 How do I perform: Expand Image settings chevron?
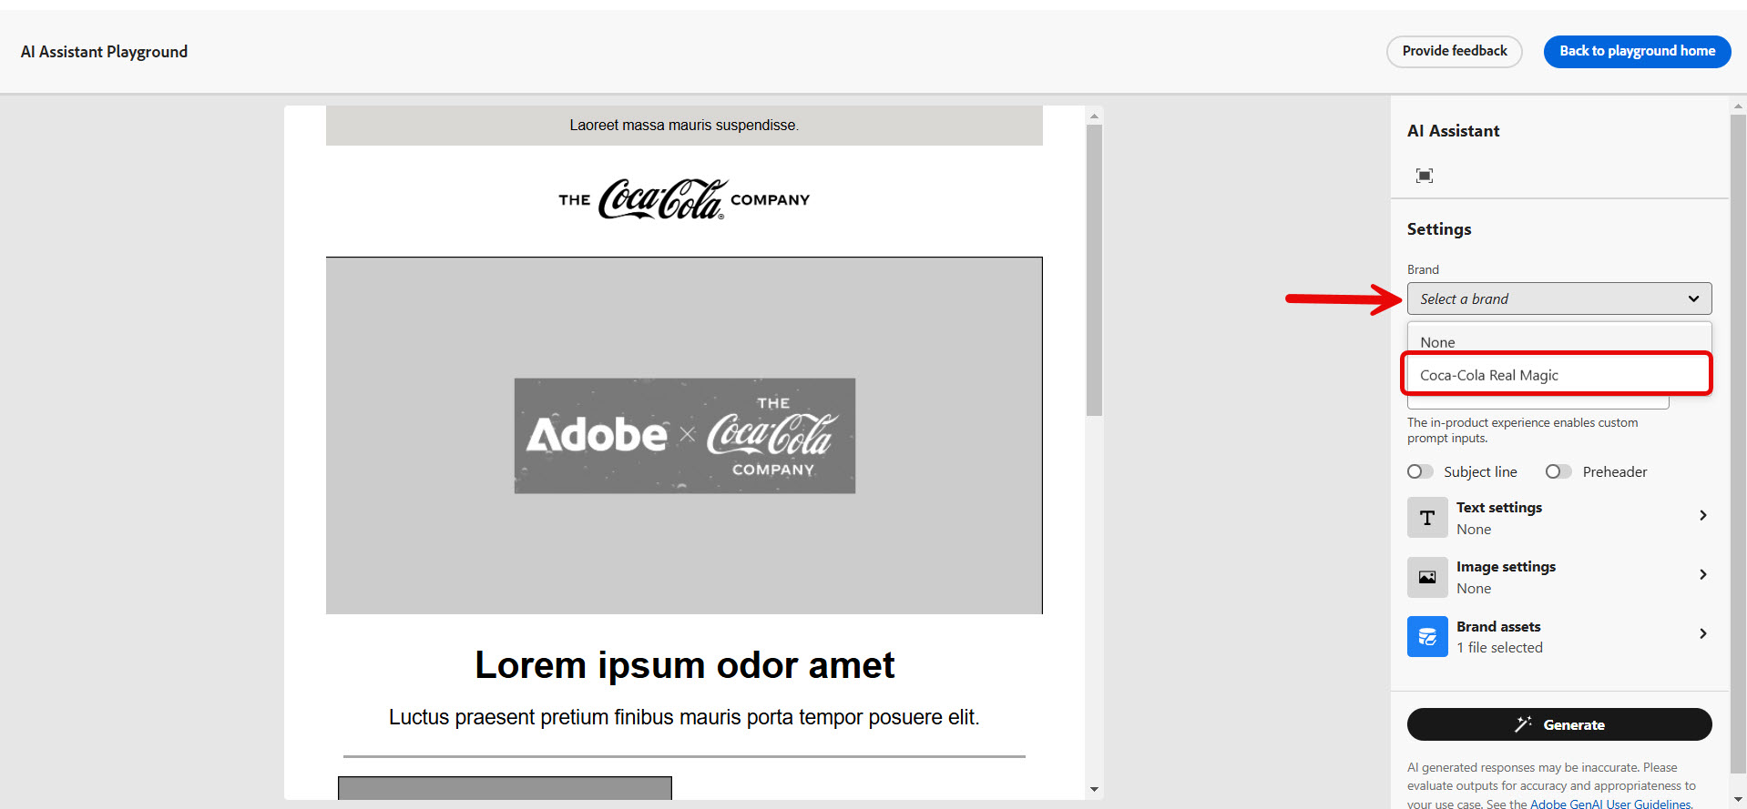point(1703,575)
